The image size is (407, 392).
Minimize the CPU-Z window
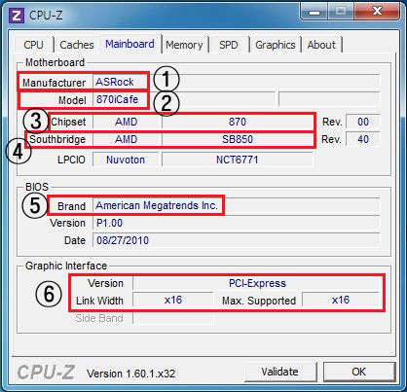(314, 13)
